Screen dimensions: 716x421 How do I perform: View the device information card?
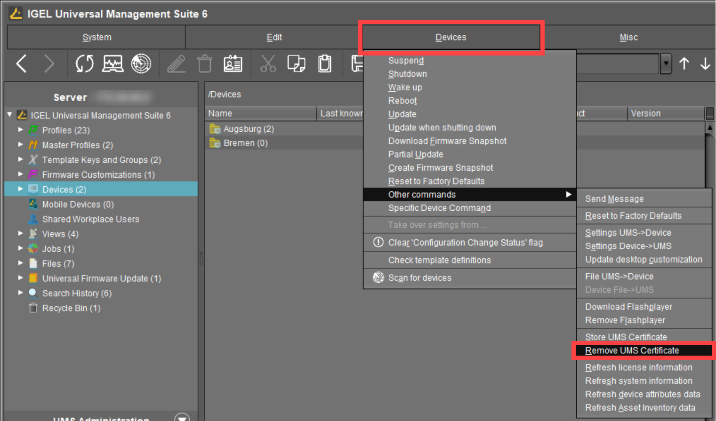click(x=233, y=64)
